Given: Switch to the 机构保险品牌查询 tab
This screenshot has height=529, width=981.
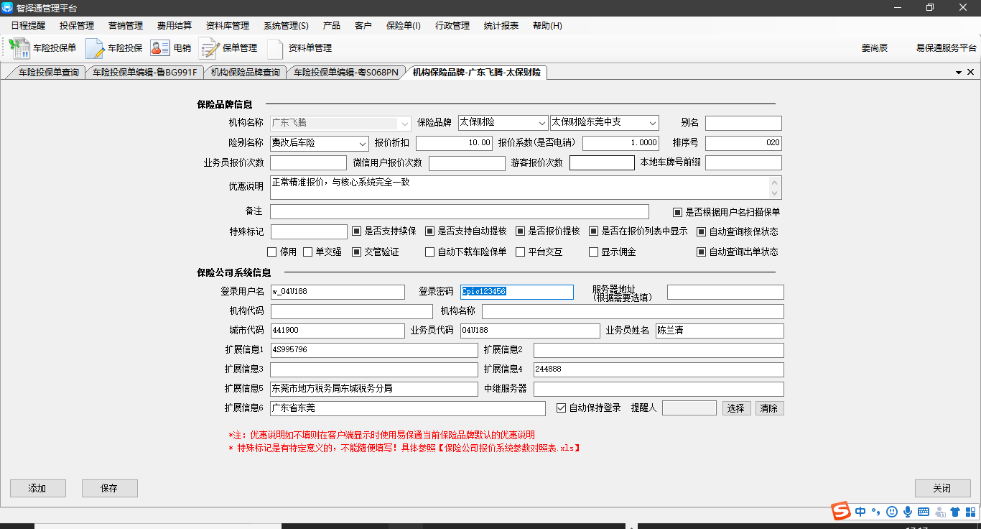Looking at the screenshot, I should point(245,73).
